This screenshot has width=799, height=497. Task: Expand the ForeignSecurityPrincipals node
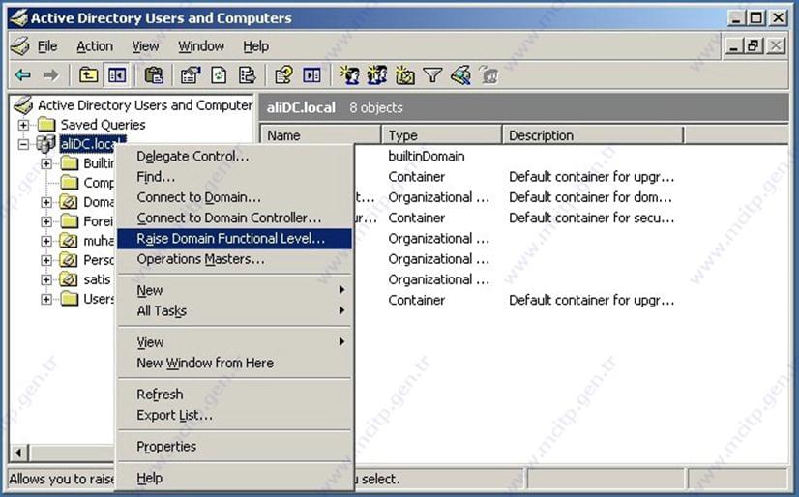46,221
